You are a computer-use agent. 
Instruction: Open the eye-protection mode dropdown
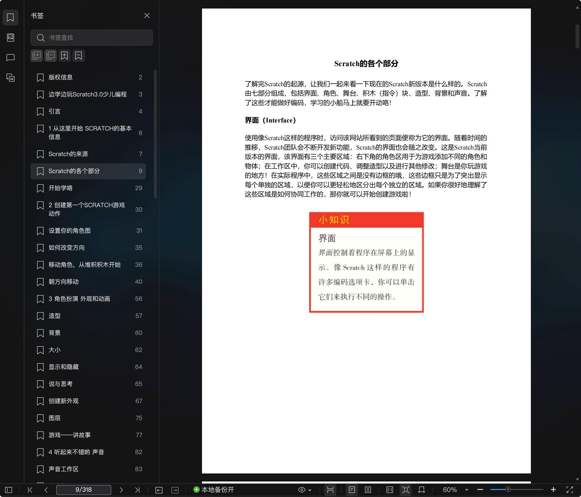305,490
